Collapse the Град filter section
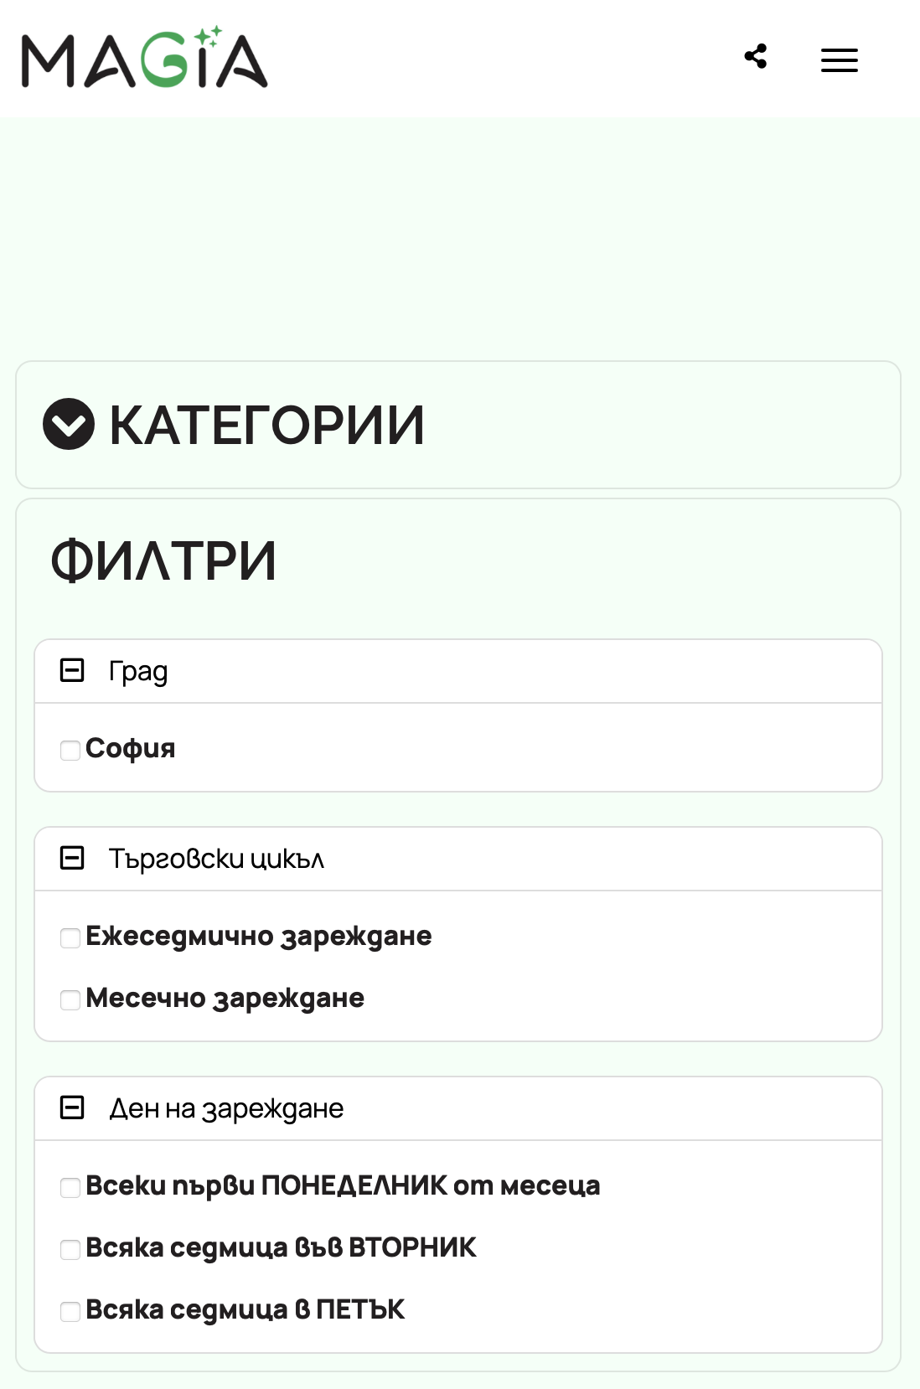Screen dimensions: 920x1389 pos(72,670)
